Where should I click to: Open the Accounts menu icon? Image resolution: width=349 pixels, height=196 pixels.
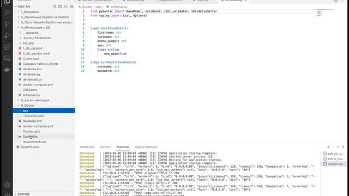(x=7, y=185)
